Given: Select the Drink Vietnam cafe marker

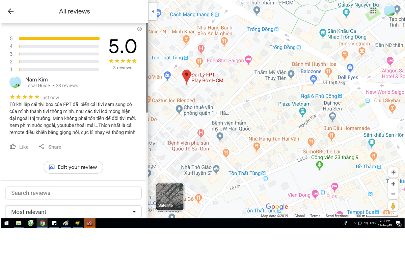Looking at the screenshot, I should (362, 52).
